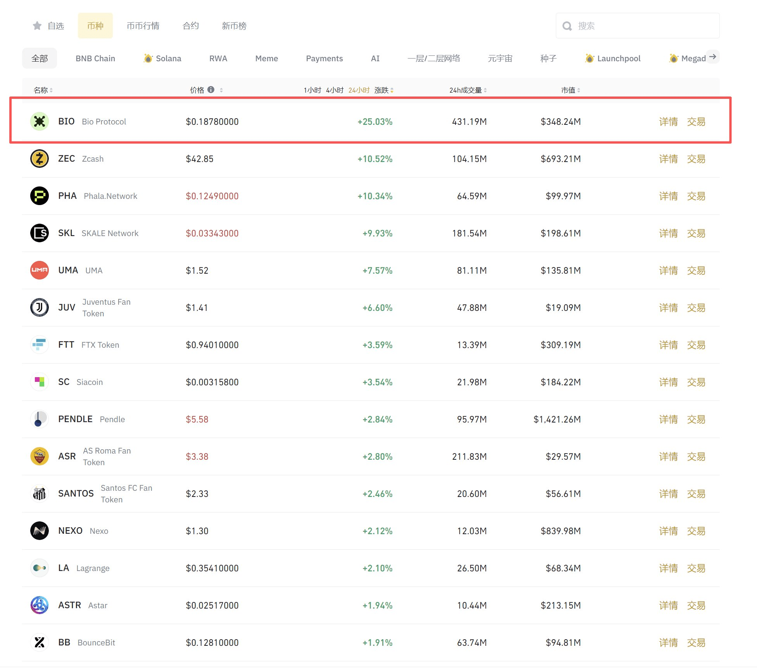The height and width of the screenshot is (671, 757).
Task: Sort by 市值 column
Action: point(571,90)
